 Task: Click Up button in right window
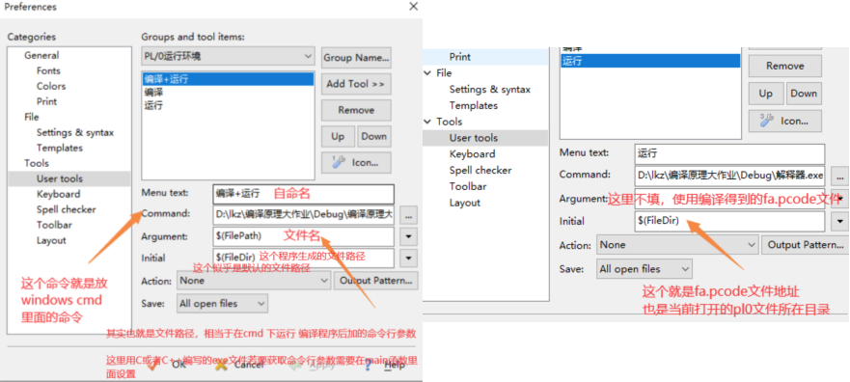765,94
